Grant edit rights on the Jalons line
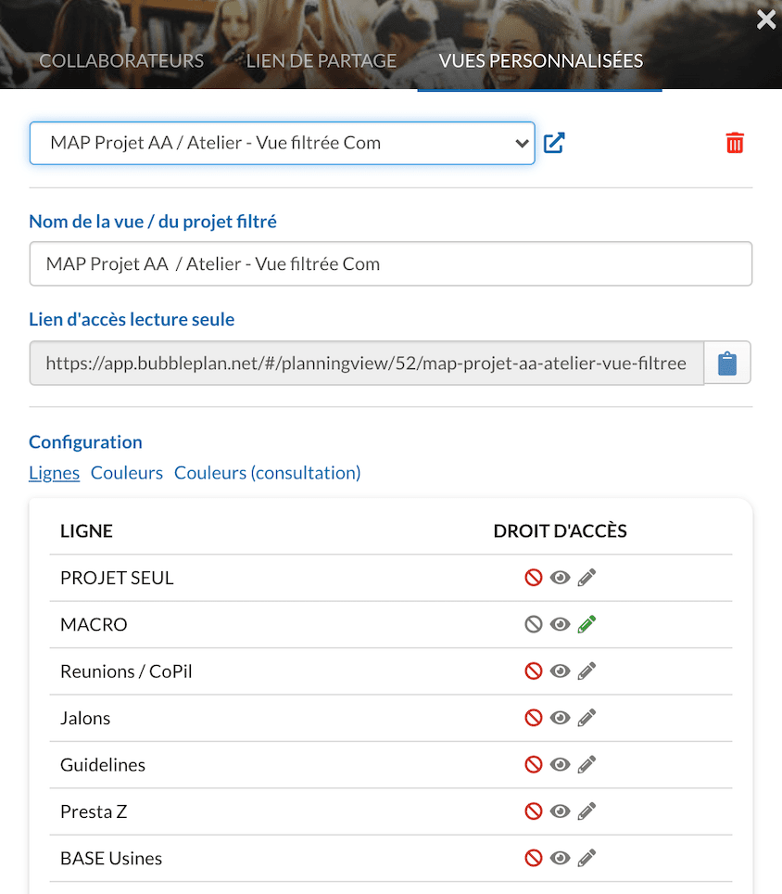 586,718
